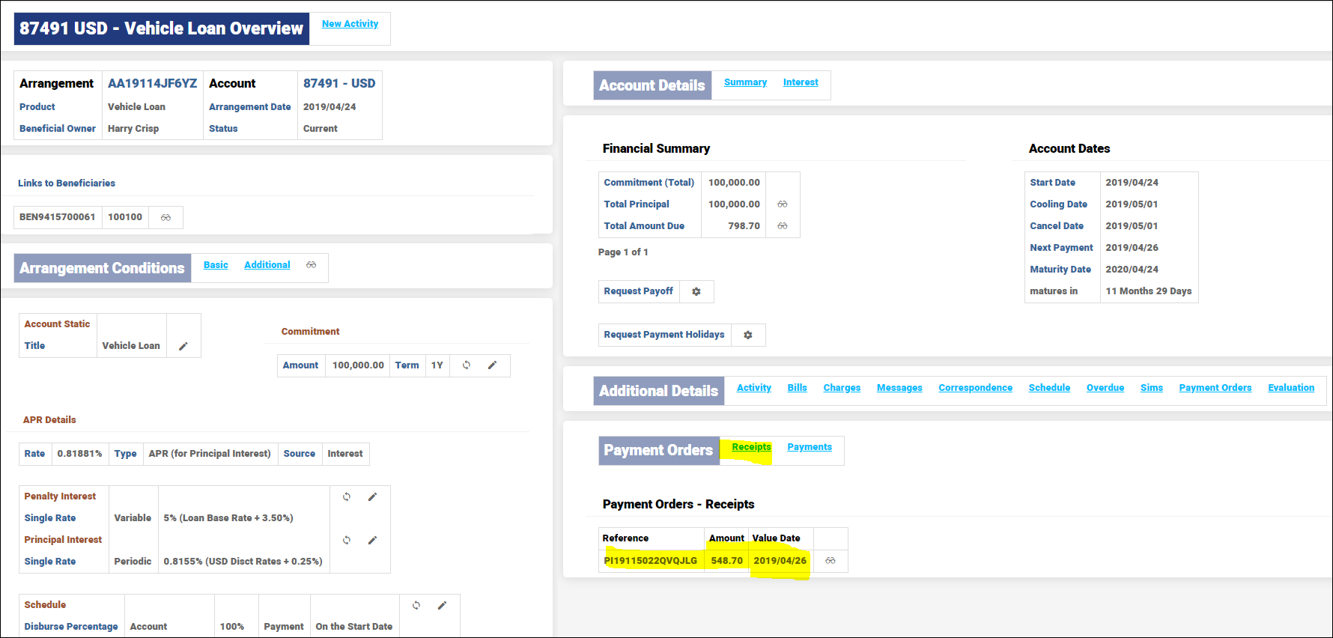Click refresh icon for Principal Interest row
This screenshot has width=1333, height=638.
click(x=347, y=540)
